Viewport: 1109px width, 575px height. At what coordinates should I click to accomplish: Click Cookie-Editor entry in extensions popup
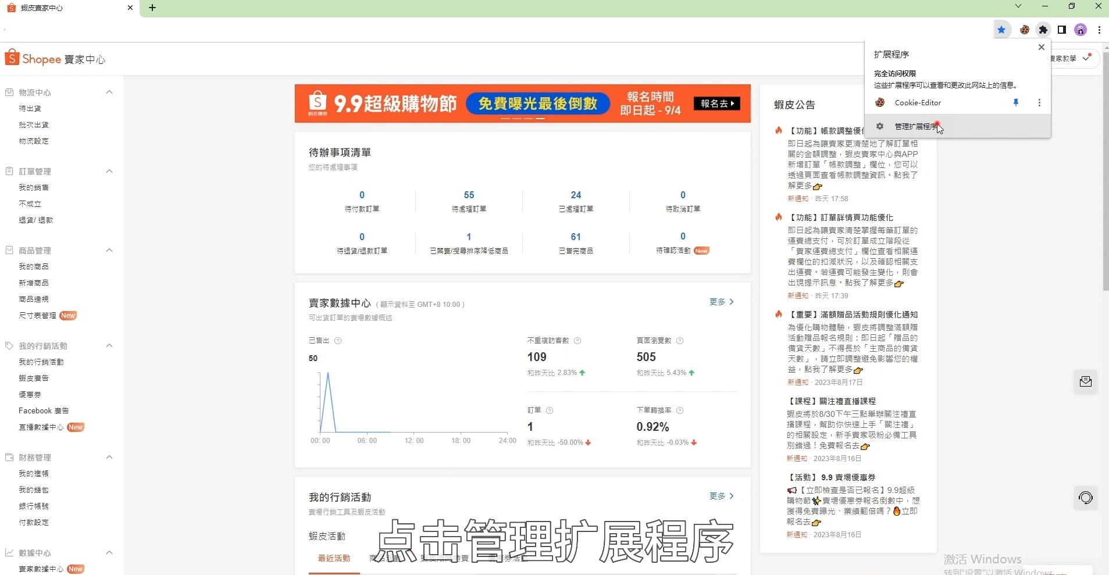(918, 102)
